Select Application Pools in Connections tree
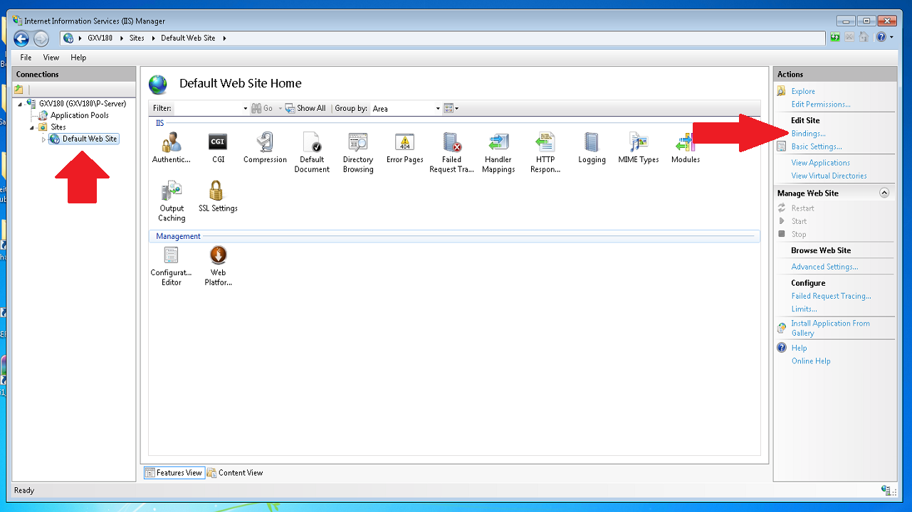 coord(79,115)
